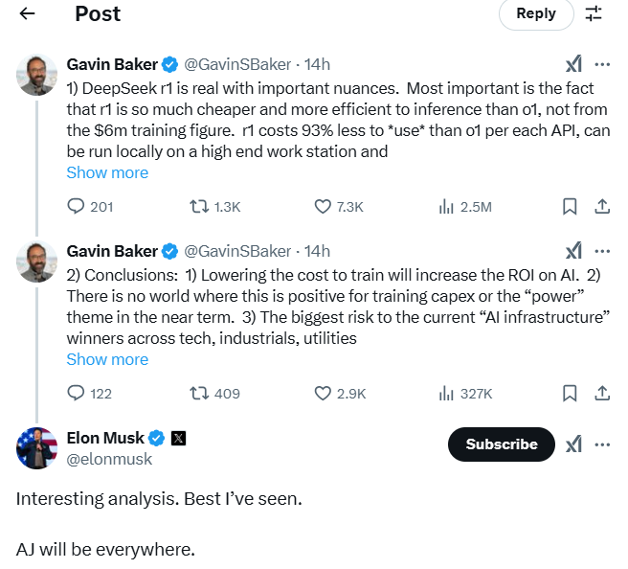Like the post with 7.3K likes

click(324, 207)
